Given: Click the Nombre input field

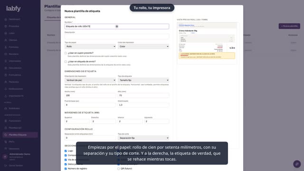Looking at the screenshot, I should [x=117, y=27].
